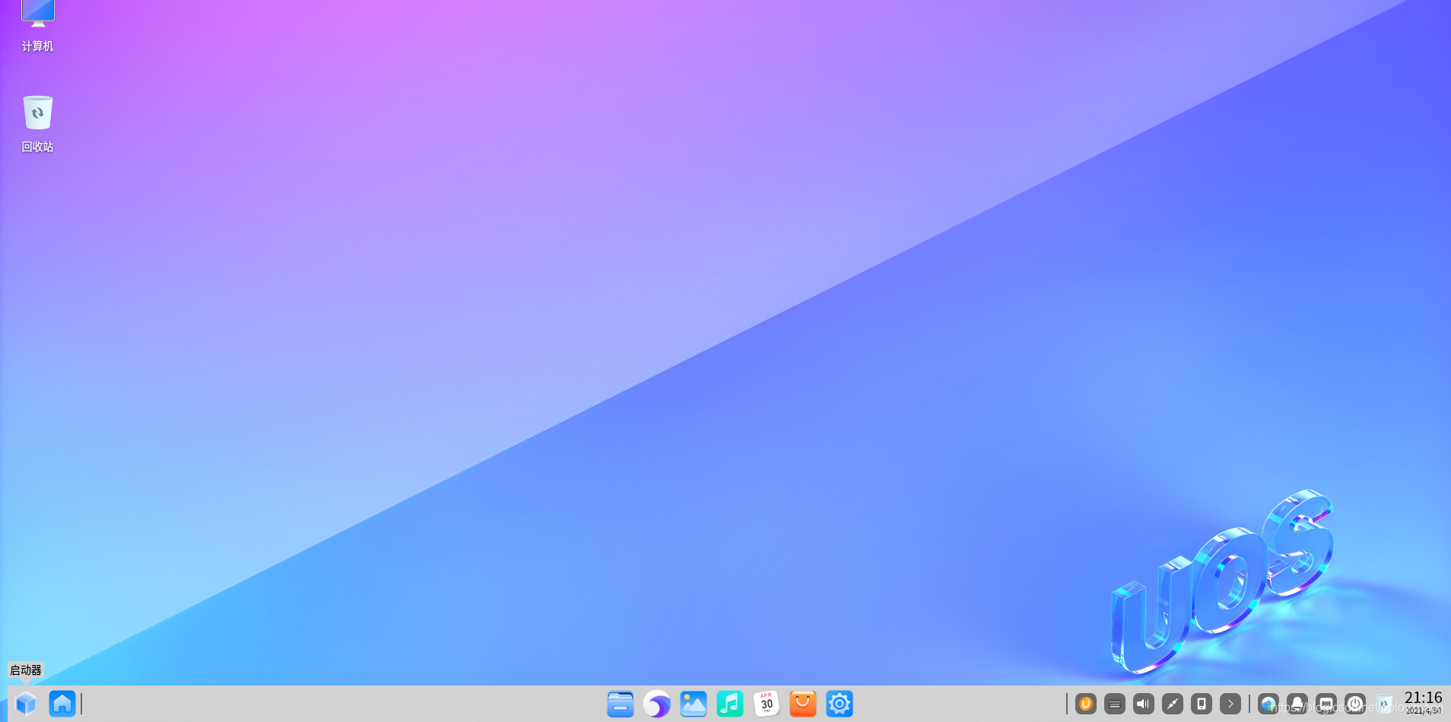Open notifications bell icon
This screenshot has width=1451, height=722.
(x=1297, y=704)
